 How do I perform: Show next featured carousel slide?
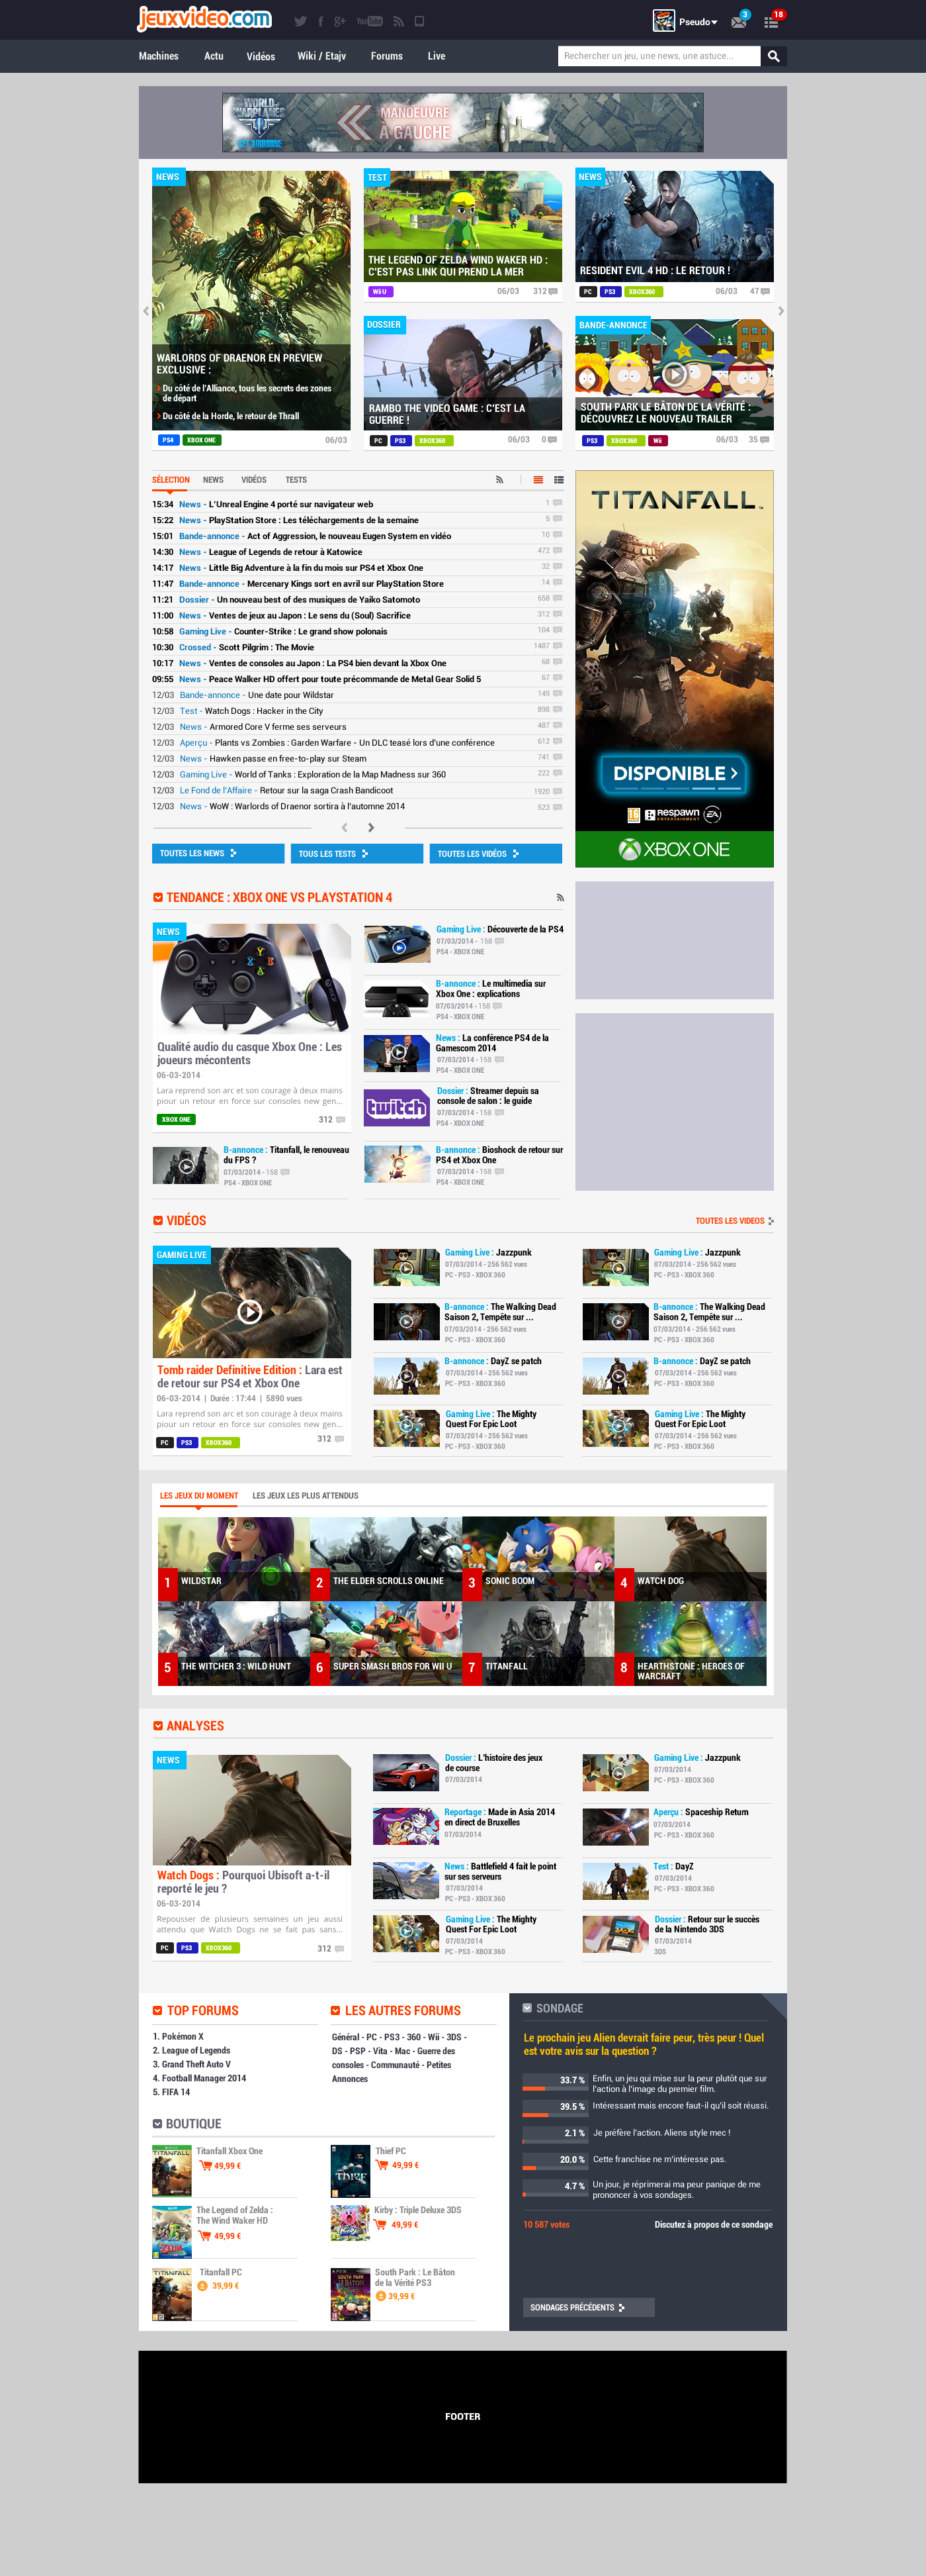click(x=780, y=311)
